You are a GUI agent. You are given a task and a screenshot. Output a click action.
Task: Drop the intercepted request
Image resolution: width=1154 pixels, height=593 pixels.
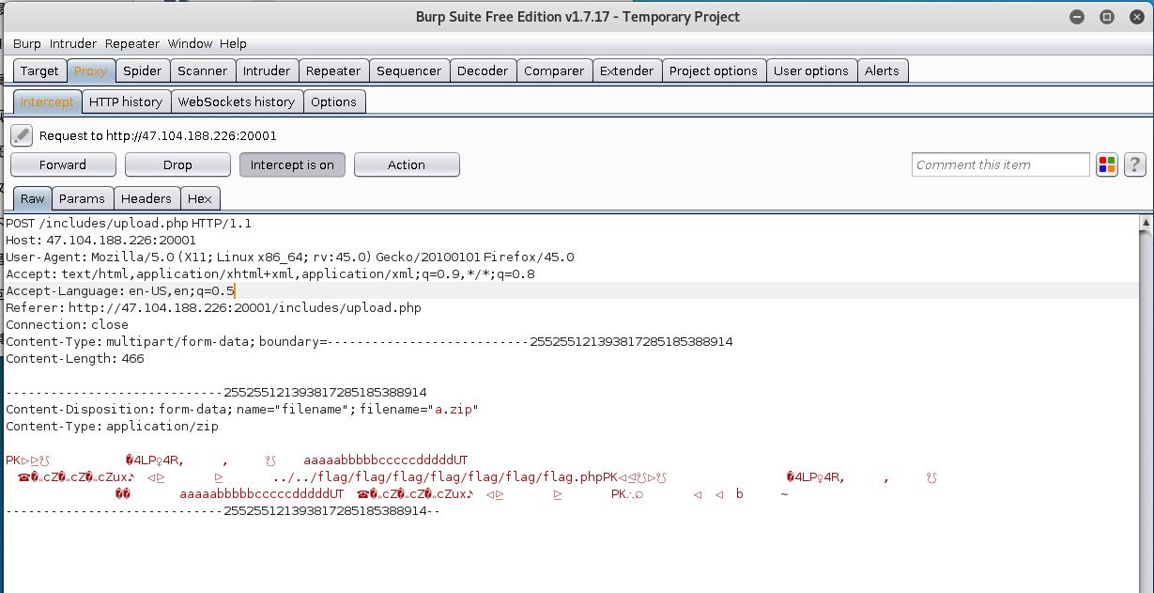pyautogui.click(x=177, y=164)
